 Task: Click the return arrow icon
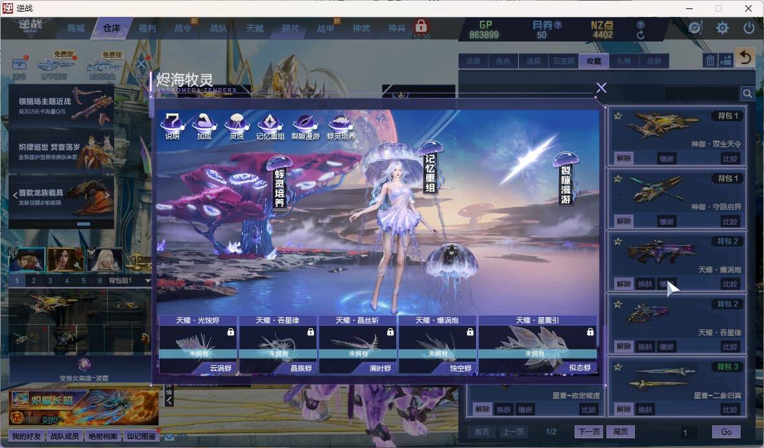pyautogui.click(x=745, y=58)
